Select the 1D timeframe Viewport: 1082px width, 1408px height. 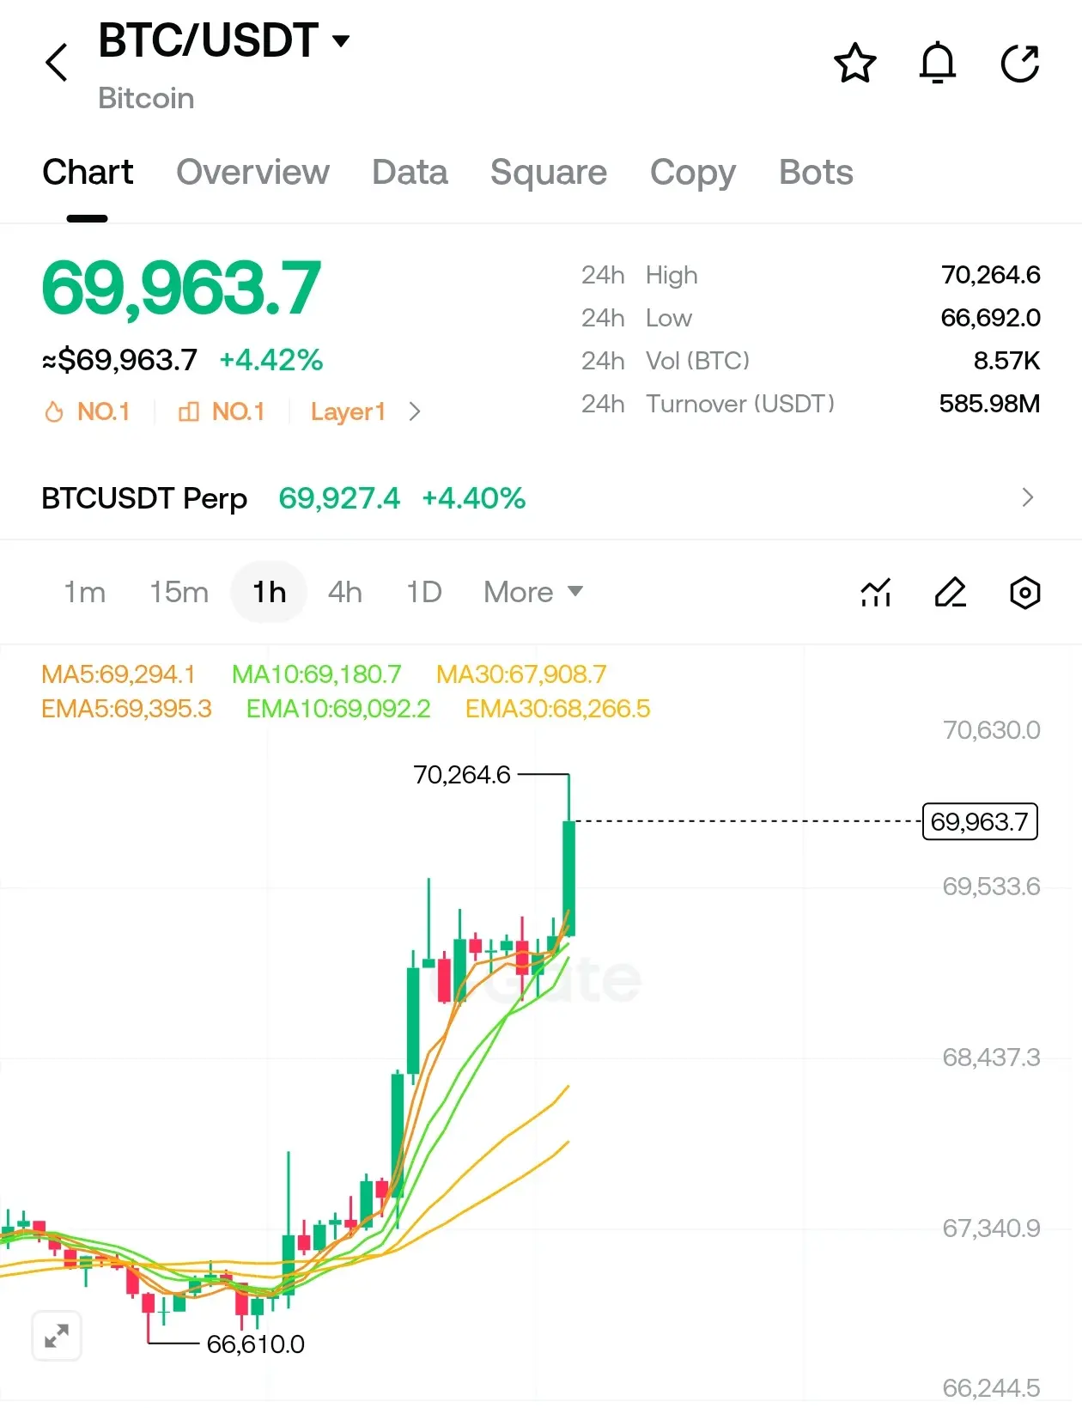424,592
